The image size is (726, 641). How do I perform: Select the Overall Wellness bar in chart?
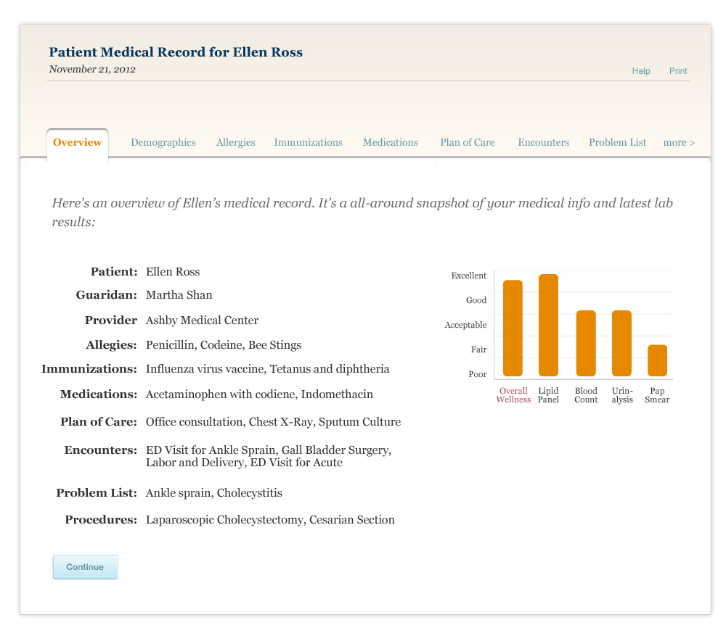(513, 328)
